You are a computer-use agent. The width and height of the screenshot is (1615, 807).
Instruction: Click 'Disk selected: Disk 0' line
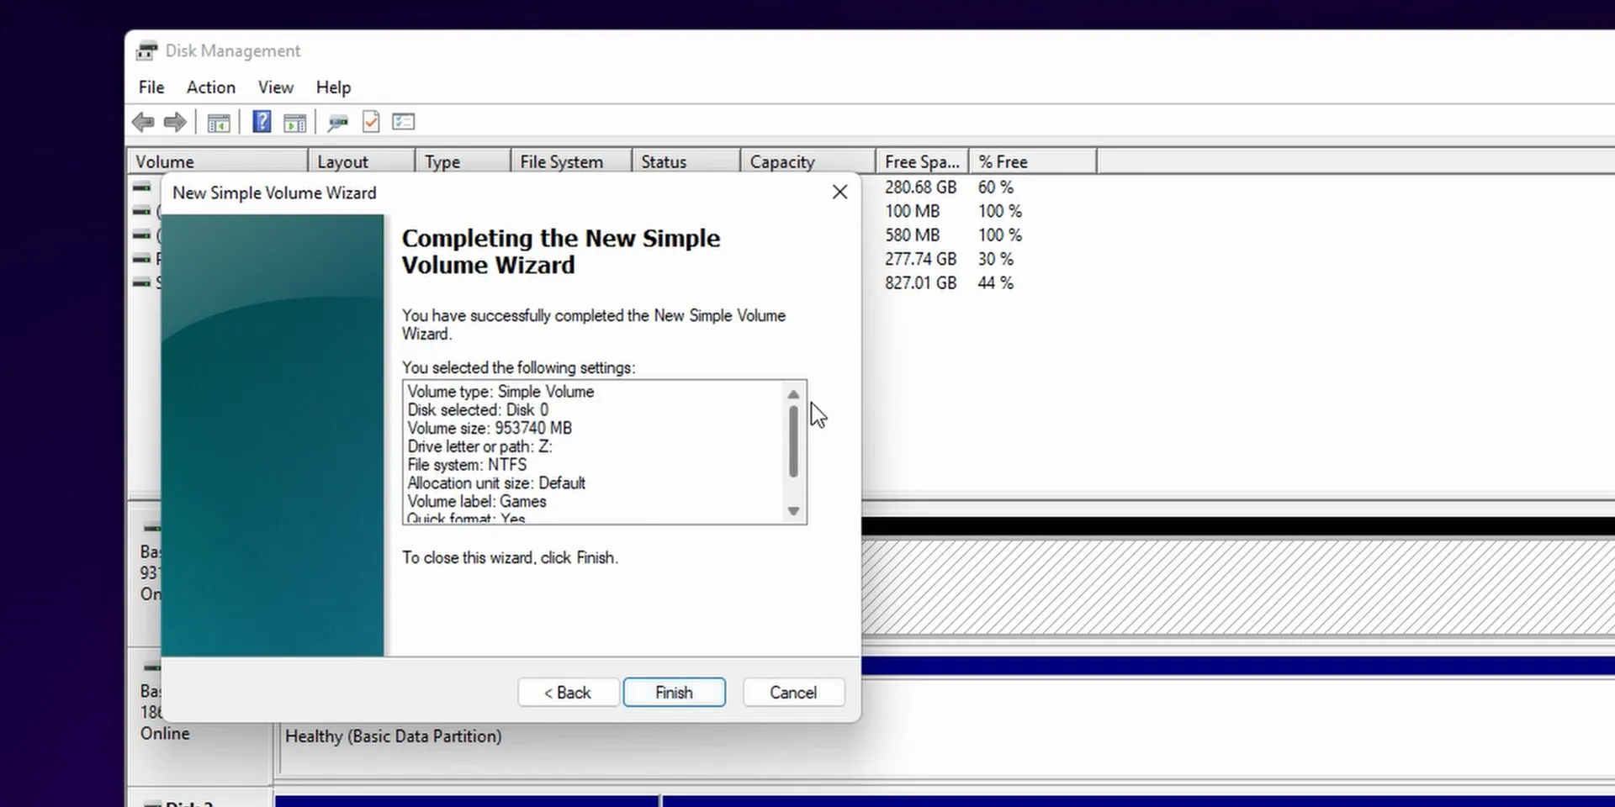tap(478, 410)
